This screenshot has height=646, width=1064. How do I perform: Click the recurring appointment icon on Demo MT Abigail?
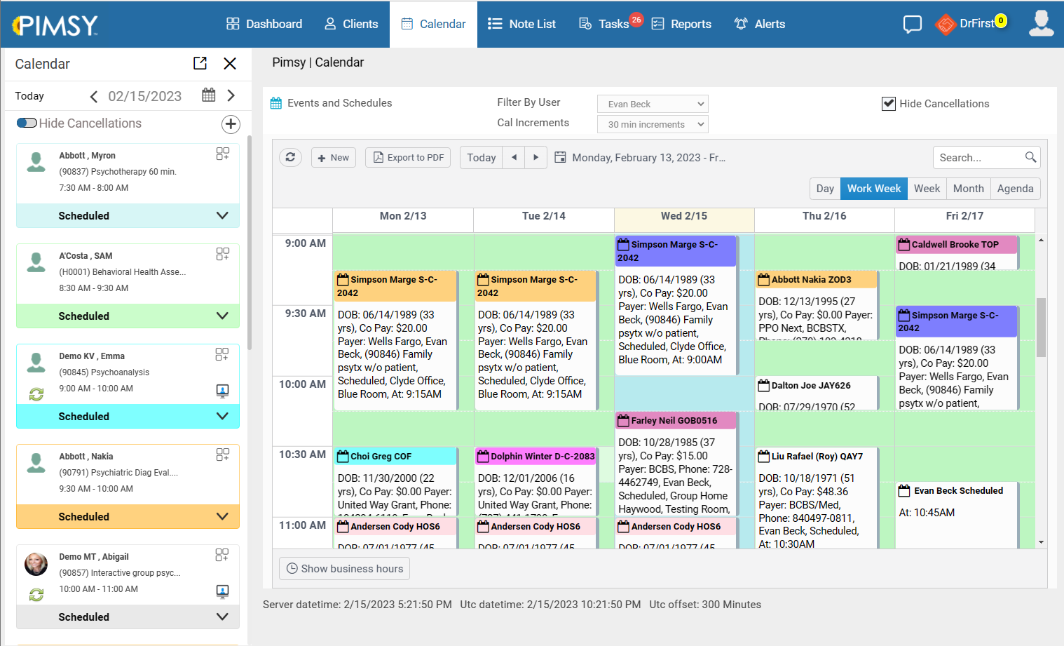[36, 591]
